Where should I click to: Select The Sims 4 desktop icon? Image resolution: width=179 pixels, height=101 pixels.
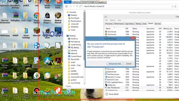pyautogui.click(x=37, y=77)
